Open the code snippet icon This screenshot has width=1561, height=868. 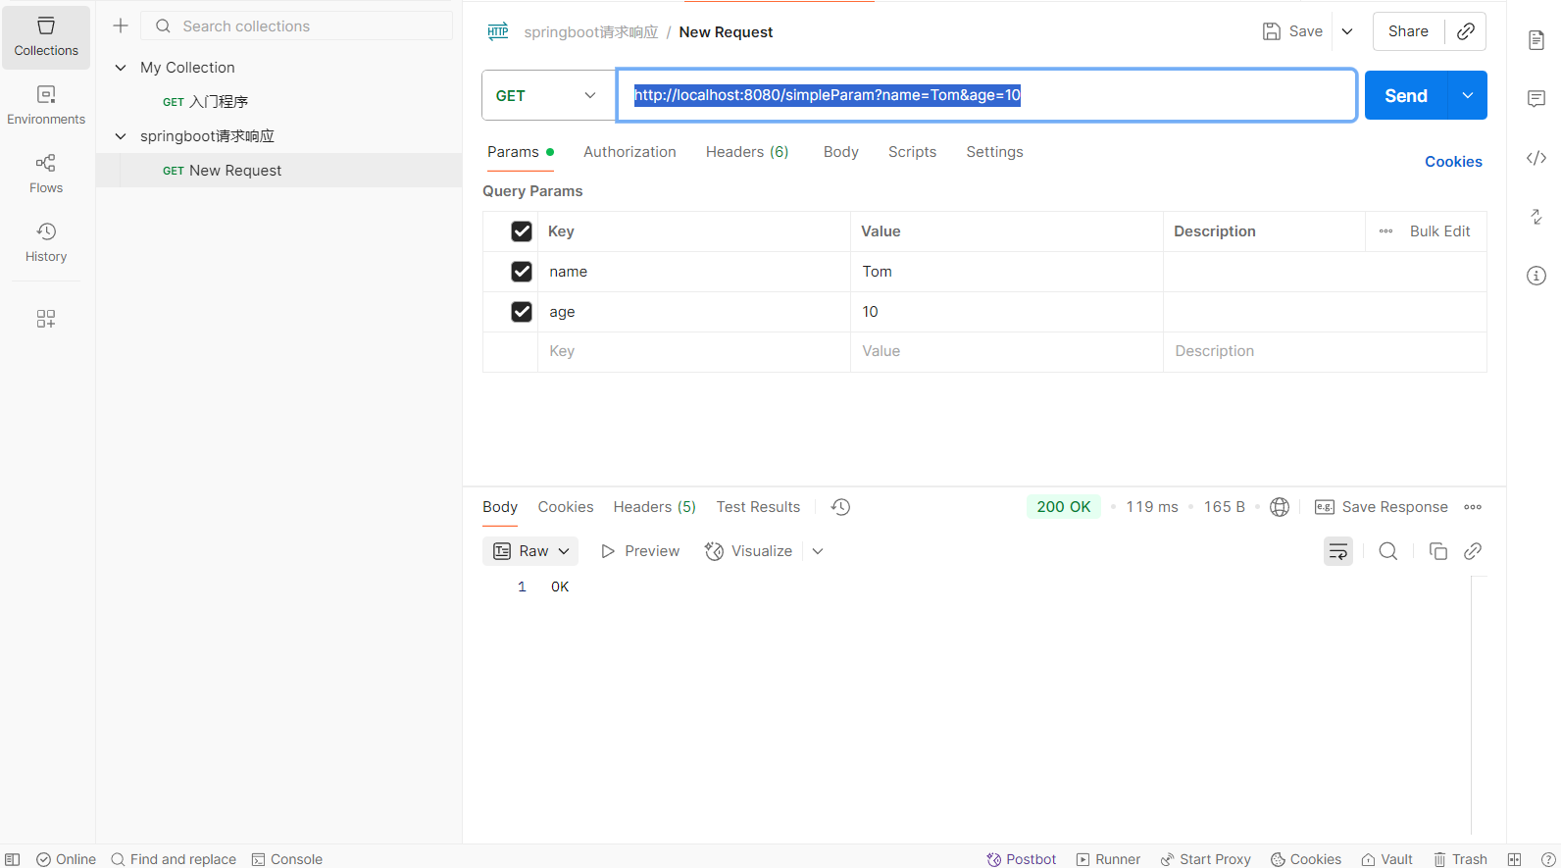click(x=1536, y=158)
